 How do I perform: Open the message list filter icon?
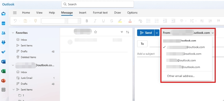[x=122, y=32]
